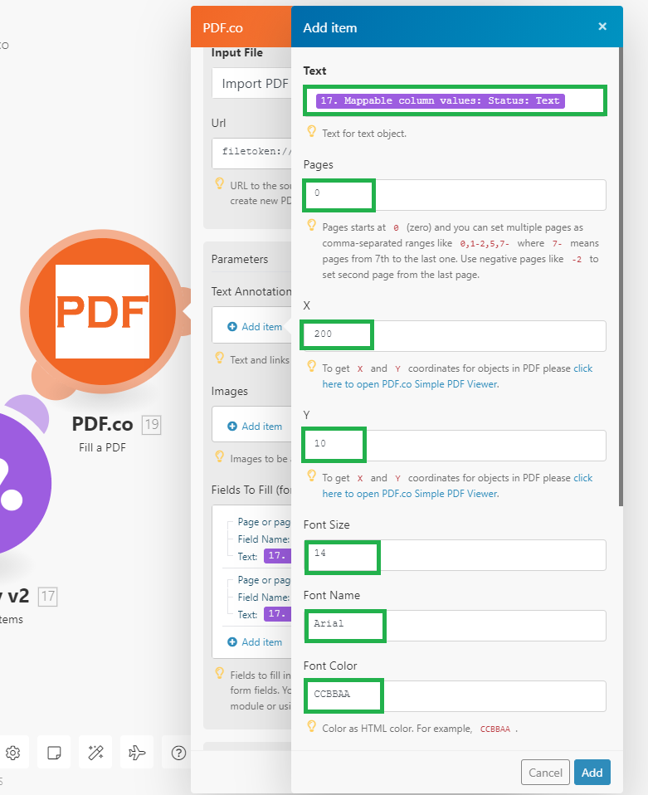Click Add item under Fields To Fill
648x795 pixels.
pos(255,641)
